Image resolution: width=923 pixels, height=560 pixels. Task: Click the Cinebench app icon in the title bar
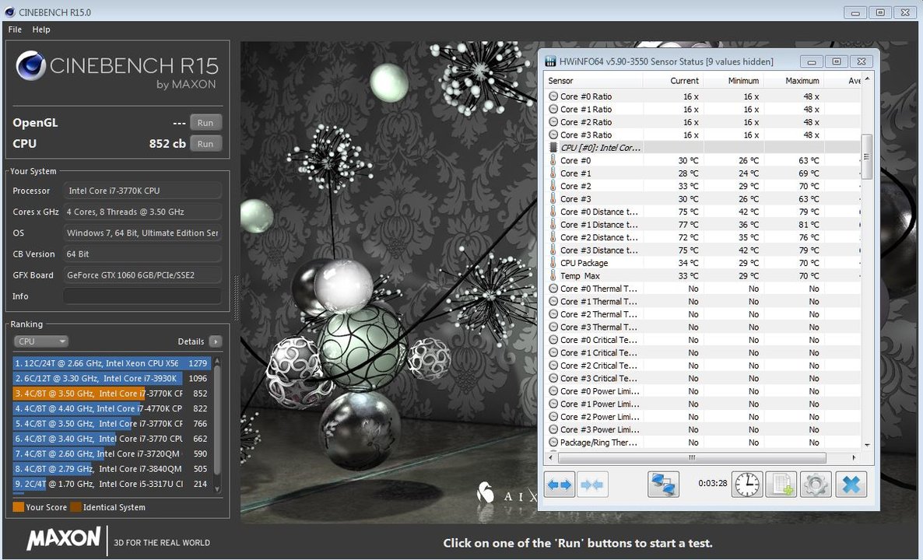click(x=9, y=12)
